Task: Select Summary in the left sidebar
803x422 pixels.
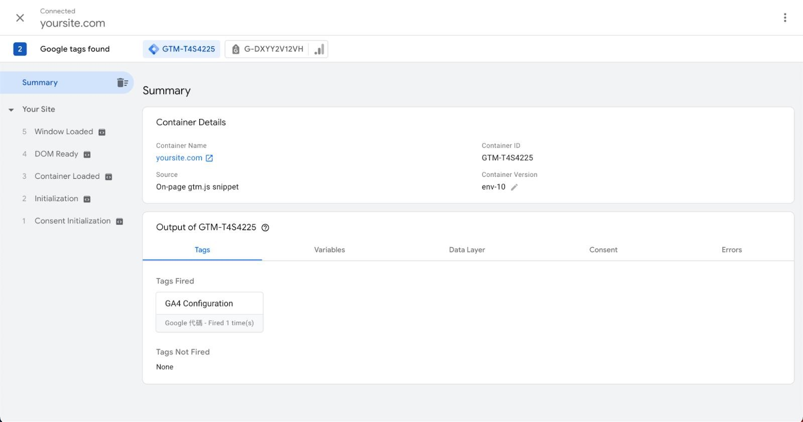Action: click(67, 82)
